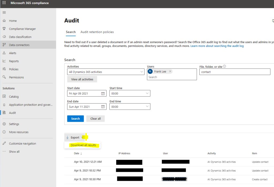Open the End date calendar icon
The image size is (274, 187).
click(x=103, y=106)
